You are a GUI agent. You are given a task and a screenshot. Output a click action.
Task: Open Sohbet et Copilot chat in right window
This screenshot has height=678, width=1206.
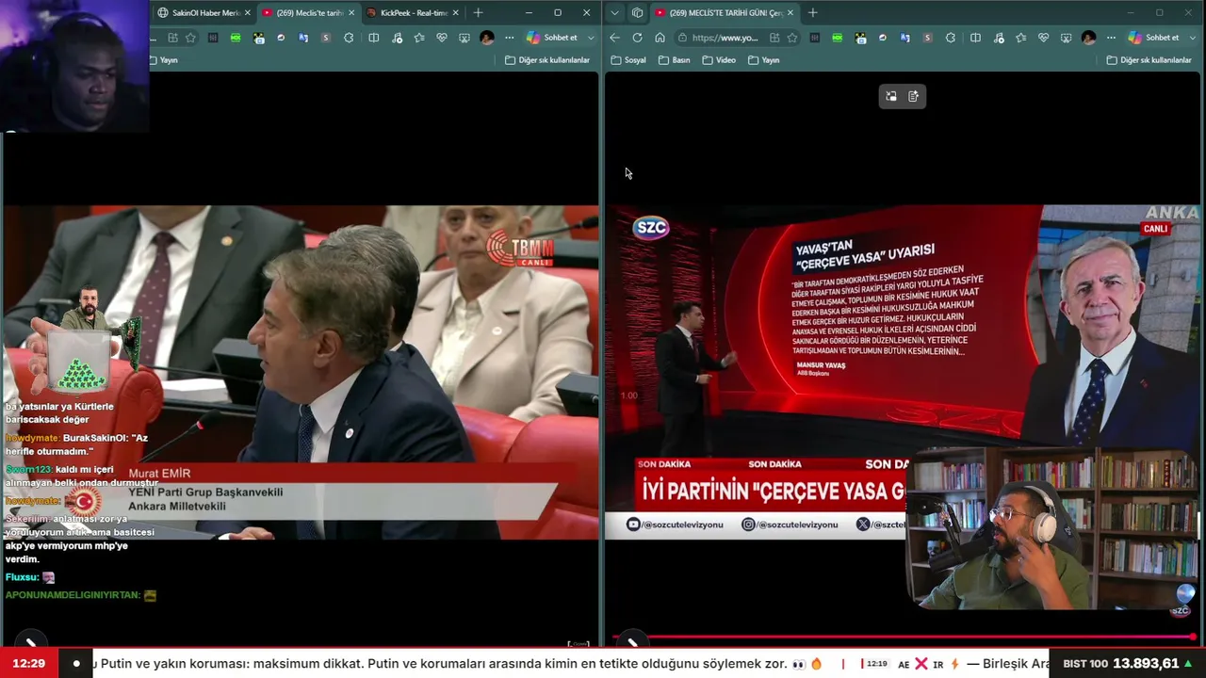click(x=1154, y=38)
